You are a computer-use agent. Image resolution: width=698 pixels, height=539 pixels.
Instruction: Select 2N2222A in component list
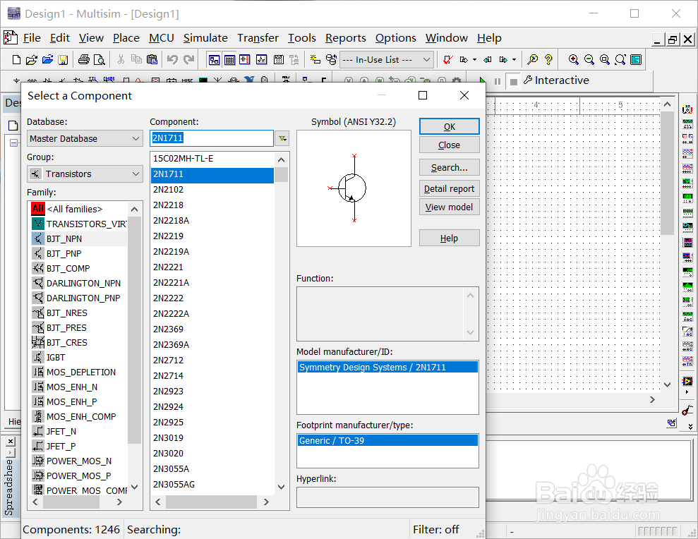[212, 314]
